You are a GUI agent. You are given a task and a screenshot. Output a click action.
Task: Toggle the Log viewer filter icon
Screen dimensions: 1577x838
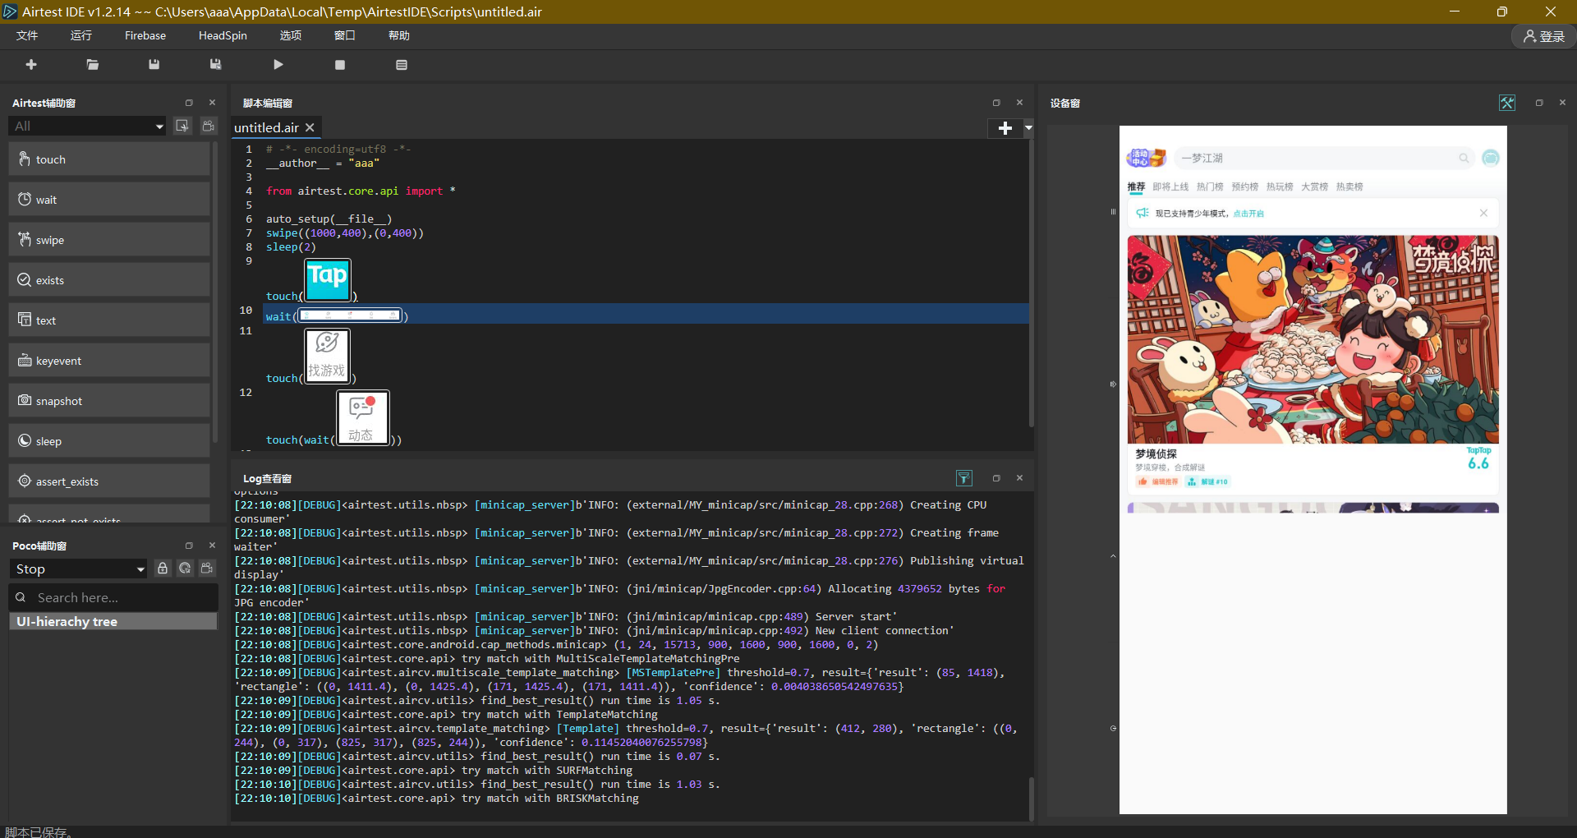click(964, 478)
